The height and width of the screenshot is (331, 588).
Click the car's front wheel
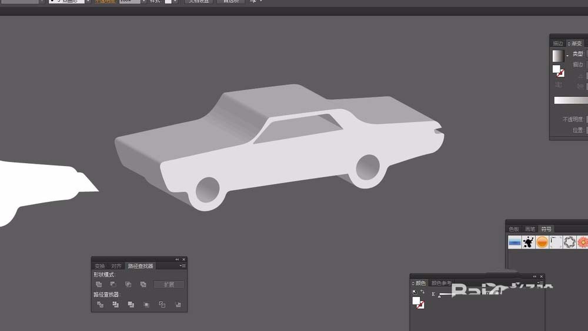(208, 190)
